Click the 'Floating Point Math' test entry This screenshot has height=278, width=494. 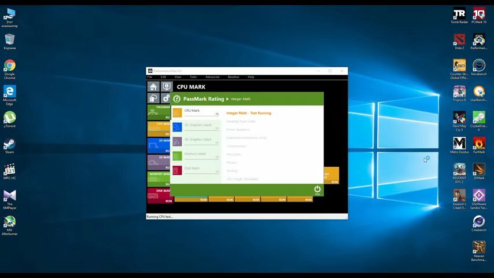tap(241, 121)
